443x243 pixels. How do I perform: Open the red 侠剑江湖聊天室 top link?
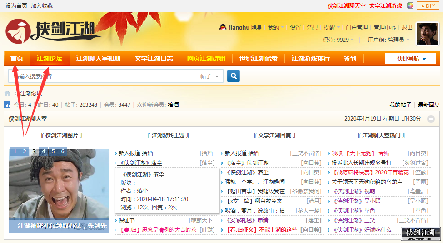tap(346, 5)
